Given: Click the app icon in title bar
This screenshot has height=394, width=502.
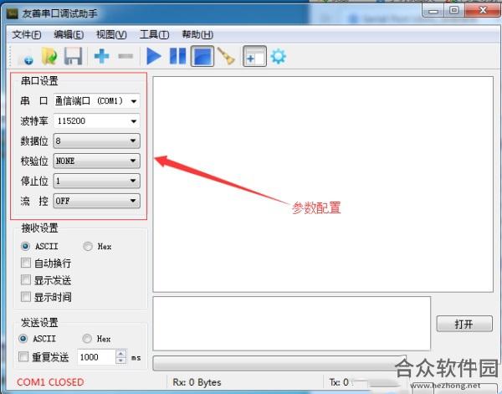Looking at the screenshot, I should (x=13, y=13).
